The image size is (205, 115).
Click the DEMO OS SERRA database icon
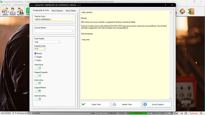coord(150,113)
